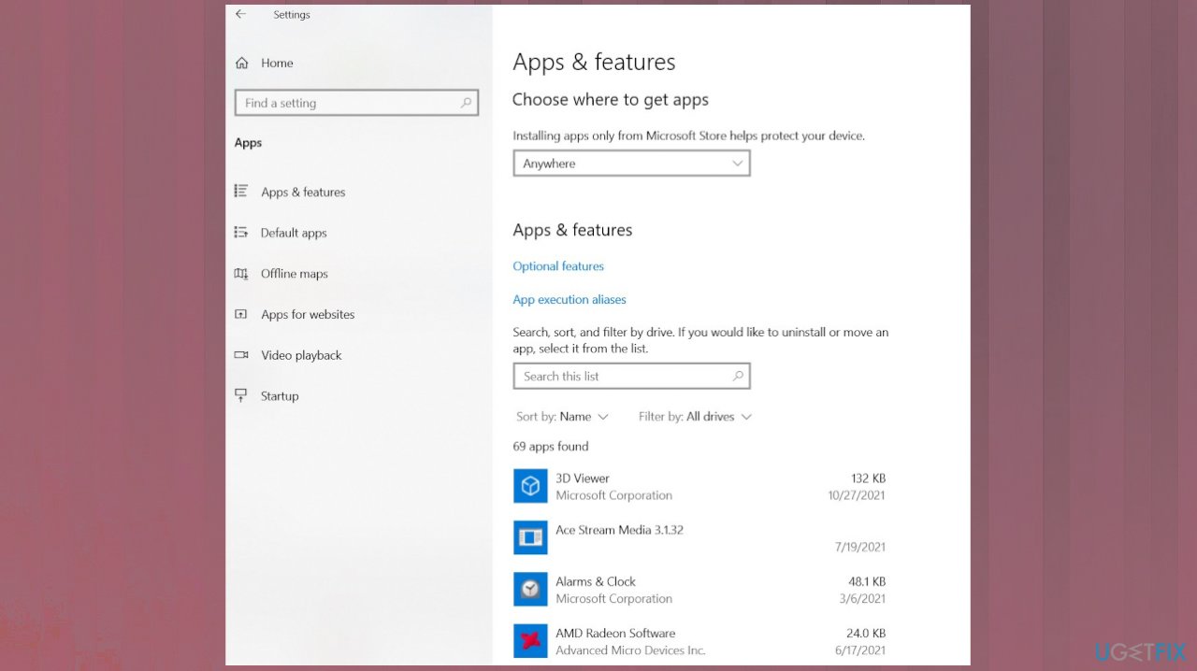Image resolution: width=1197 pixels, height=671 pixels.
Task: Click the Home house icon
Action: 242,63
